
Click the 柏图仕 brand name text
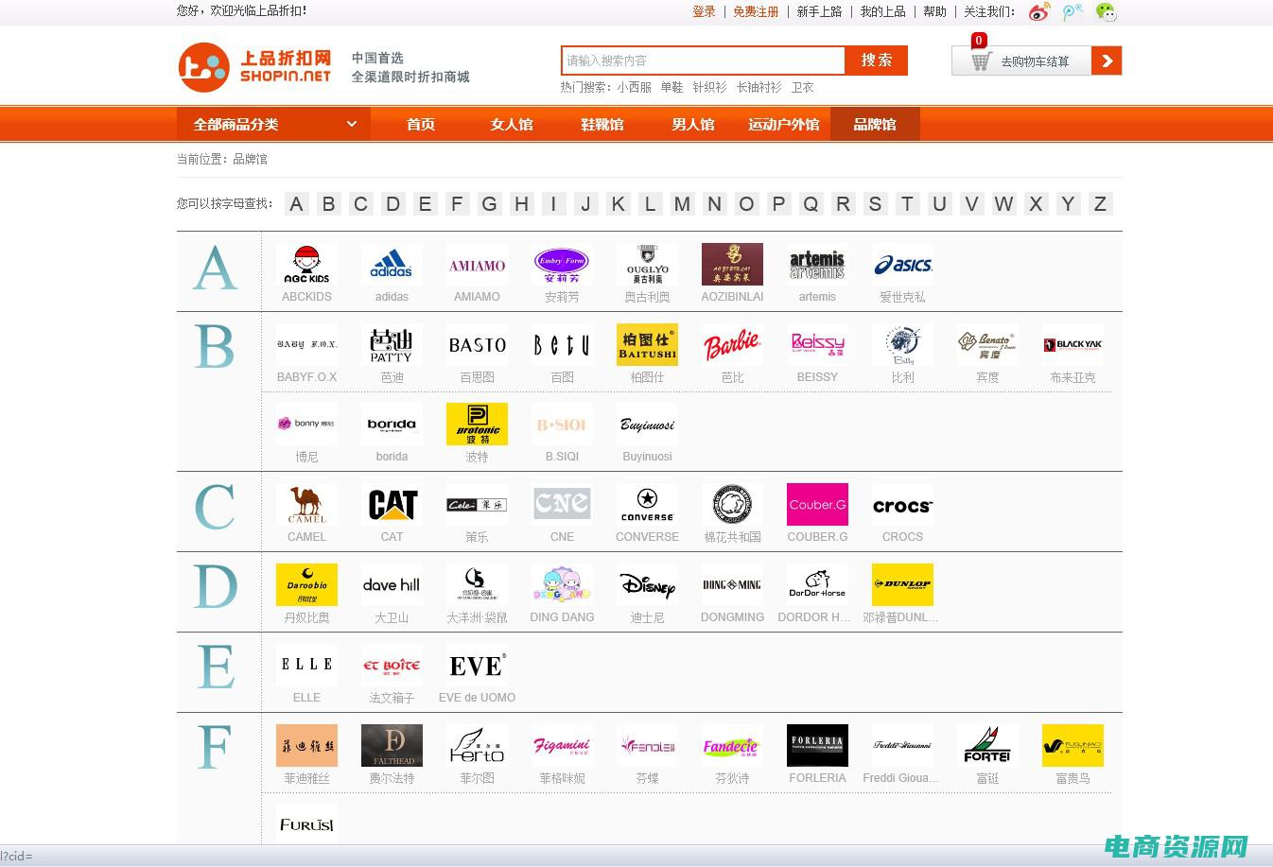[x=647, y=377]
